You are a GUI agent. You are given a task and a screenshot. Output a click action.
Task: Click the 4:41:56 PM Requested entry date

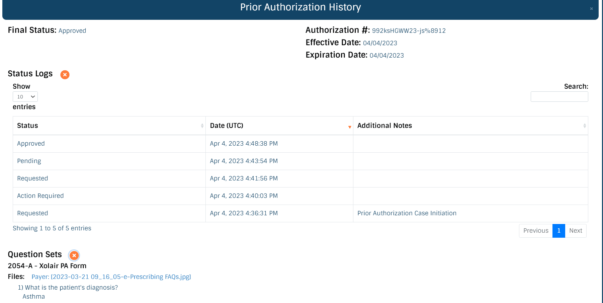click(x=244, y=178)
